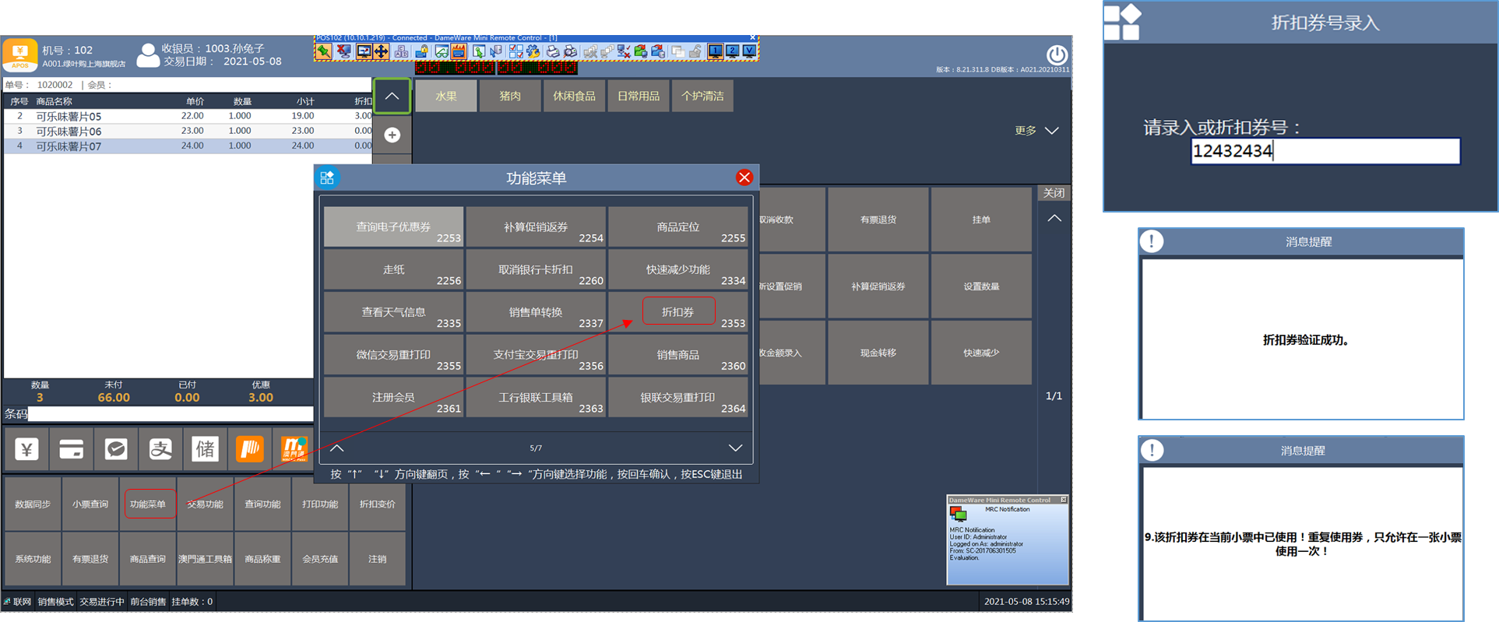
Task: Switch to the 日常用品 category tab
Action: tap(639, 96)
